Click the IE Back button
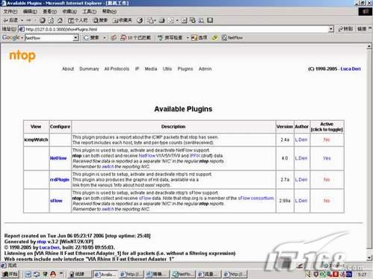Screen dimensions: 373x279 tap(10, 20)
